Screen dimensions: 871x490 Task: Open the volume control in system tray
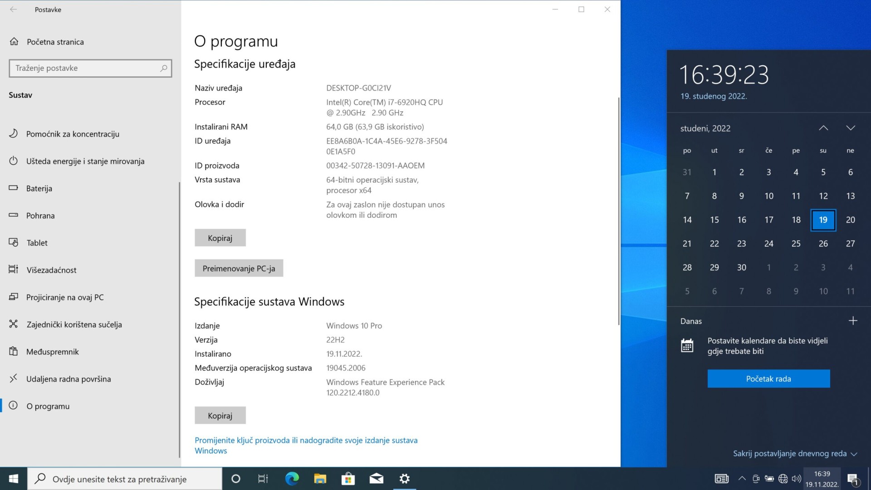(796, 479)
